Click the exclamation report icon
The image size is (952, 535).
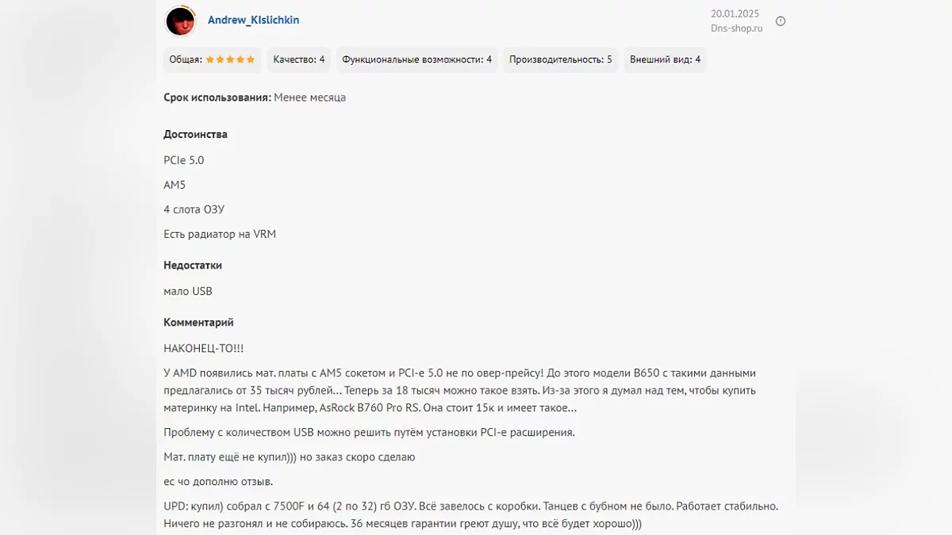click(780, 21)
